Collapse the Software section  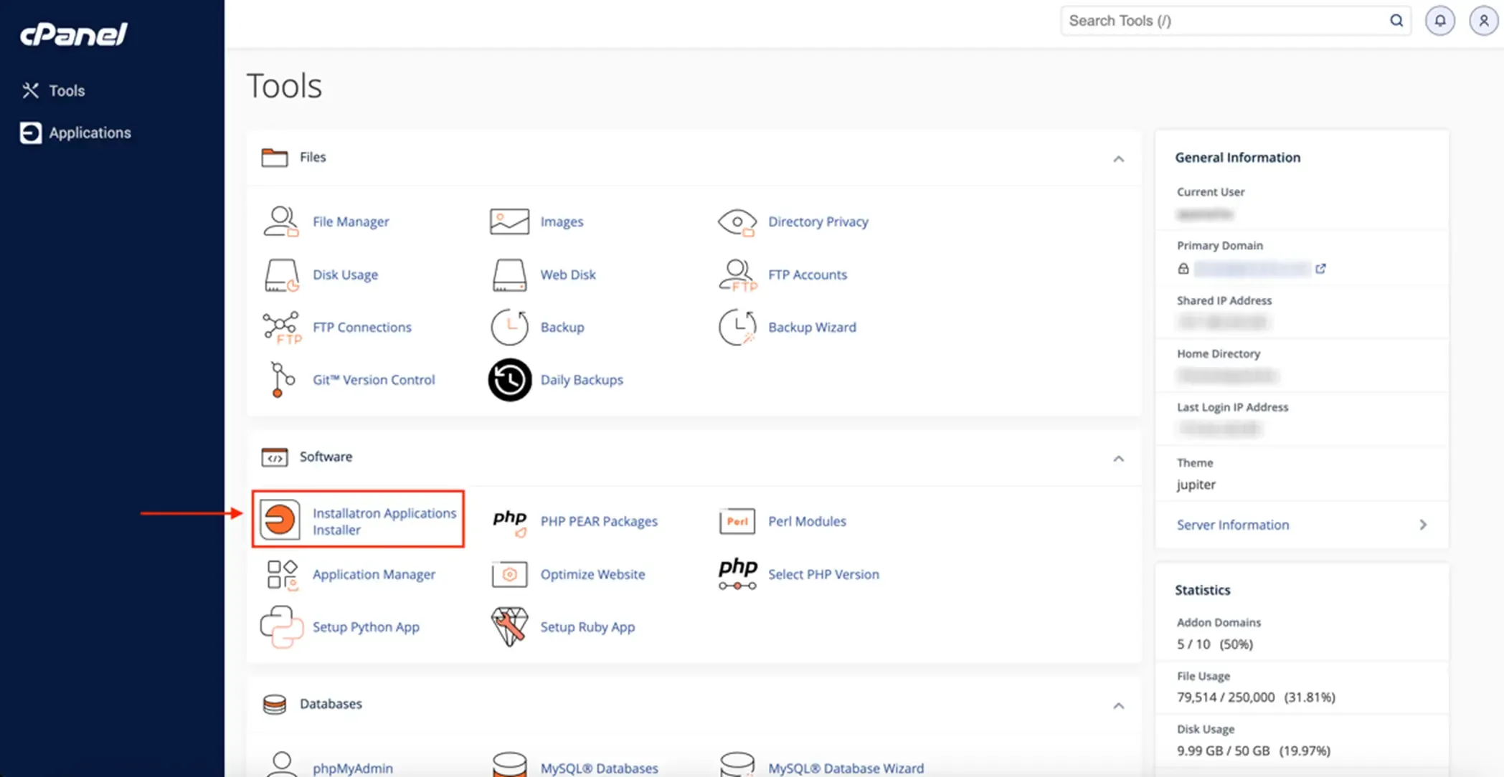pyautogui.click(x=1118, y=459)
